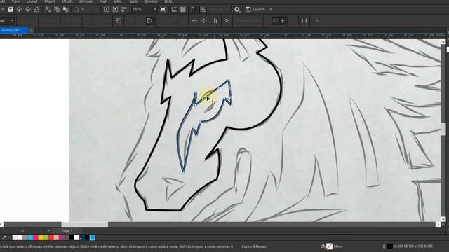Select the black swatch in the document palette
449x252 pixels.
[72, 238]
